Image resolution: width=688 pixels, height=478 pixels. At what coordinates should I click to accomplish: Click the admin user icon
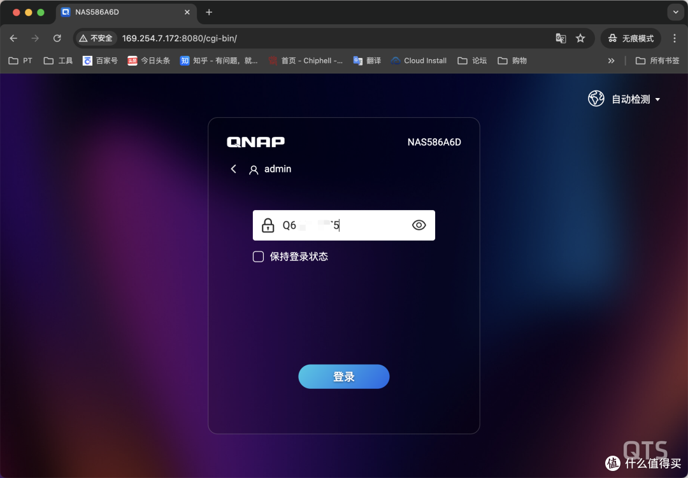click(253, 170)
